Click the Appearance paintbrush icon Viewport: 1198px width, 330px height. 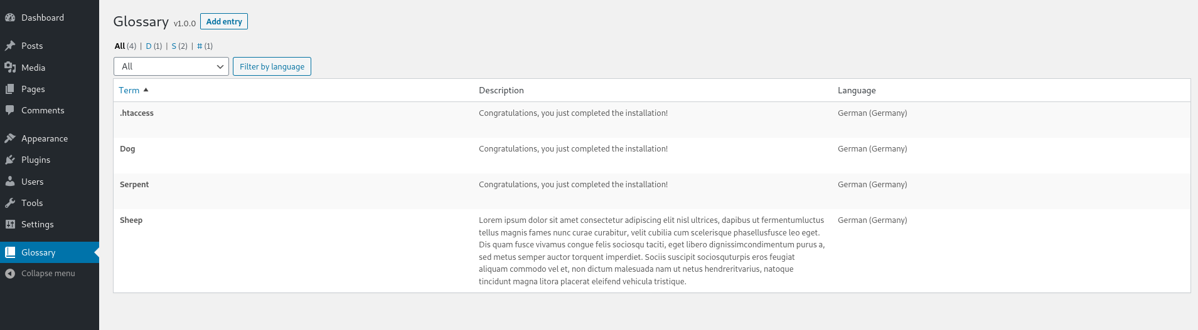click(10, 138)
